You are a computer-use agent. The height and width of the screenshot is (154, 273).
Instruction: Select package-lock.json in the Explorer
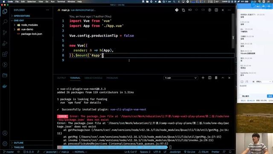(x=32, y=34)
